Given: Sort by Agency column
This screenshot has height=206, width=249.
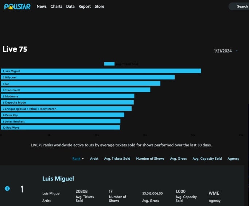Looking at the screenshot, I should tap(233, 159).
